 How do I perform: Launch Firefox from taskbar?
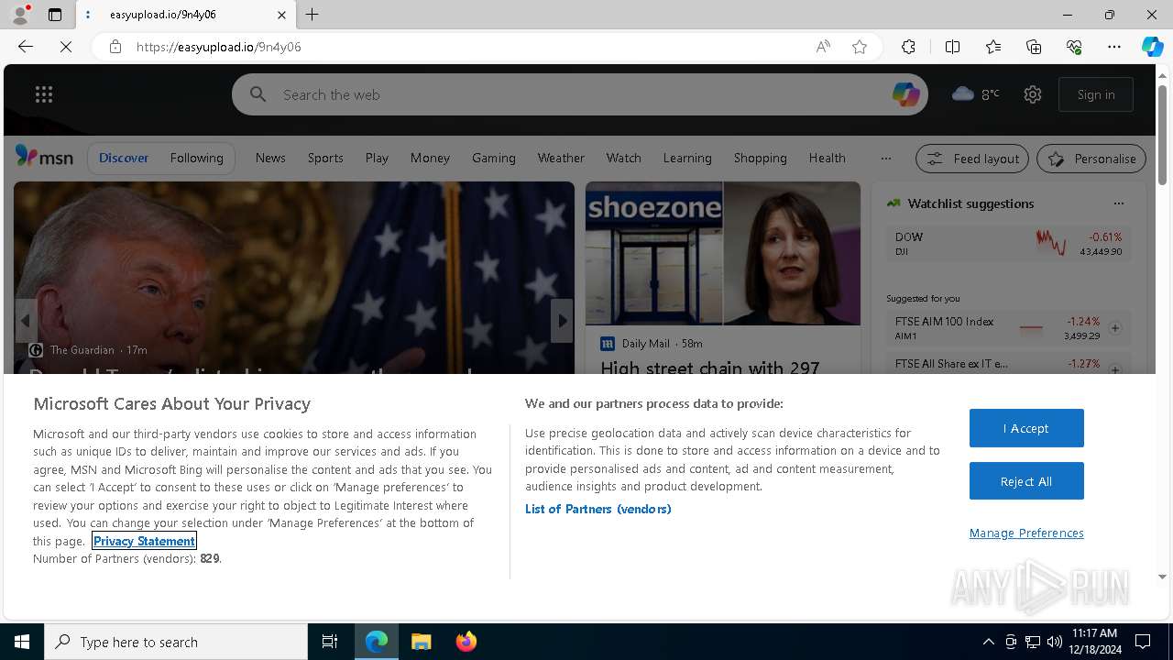[x=466, y=642]
